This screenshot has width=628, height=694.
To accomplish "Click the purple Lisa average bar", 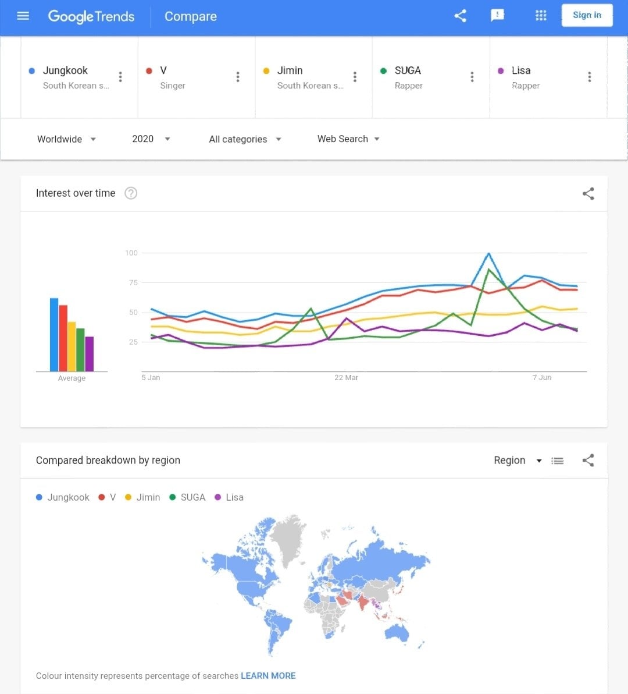I will coord(90,354).
